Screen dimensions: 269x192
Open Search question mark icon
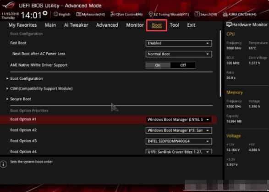point(197,14)
